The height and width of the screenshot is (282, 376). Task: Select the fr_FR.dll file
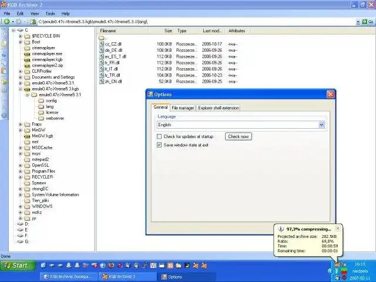point(112,63)
